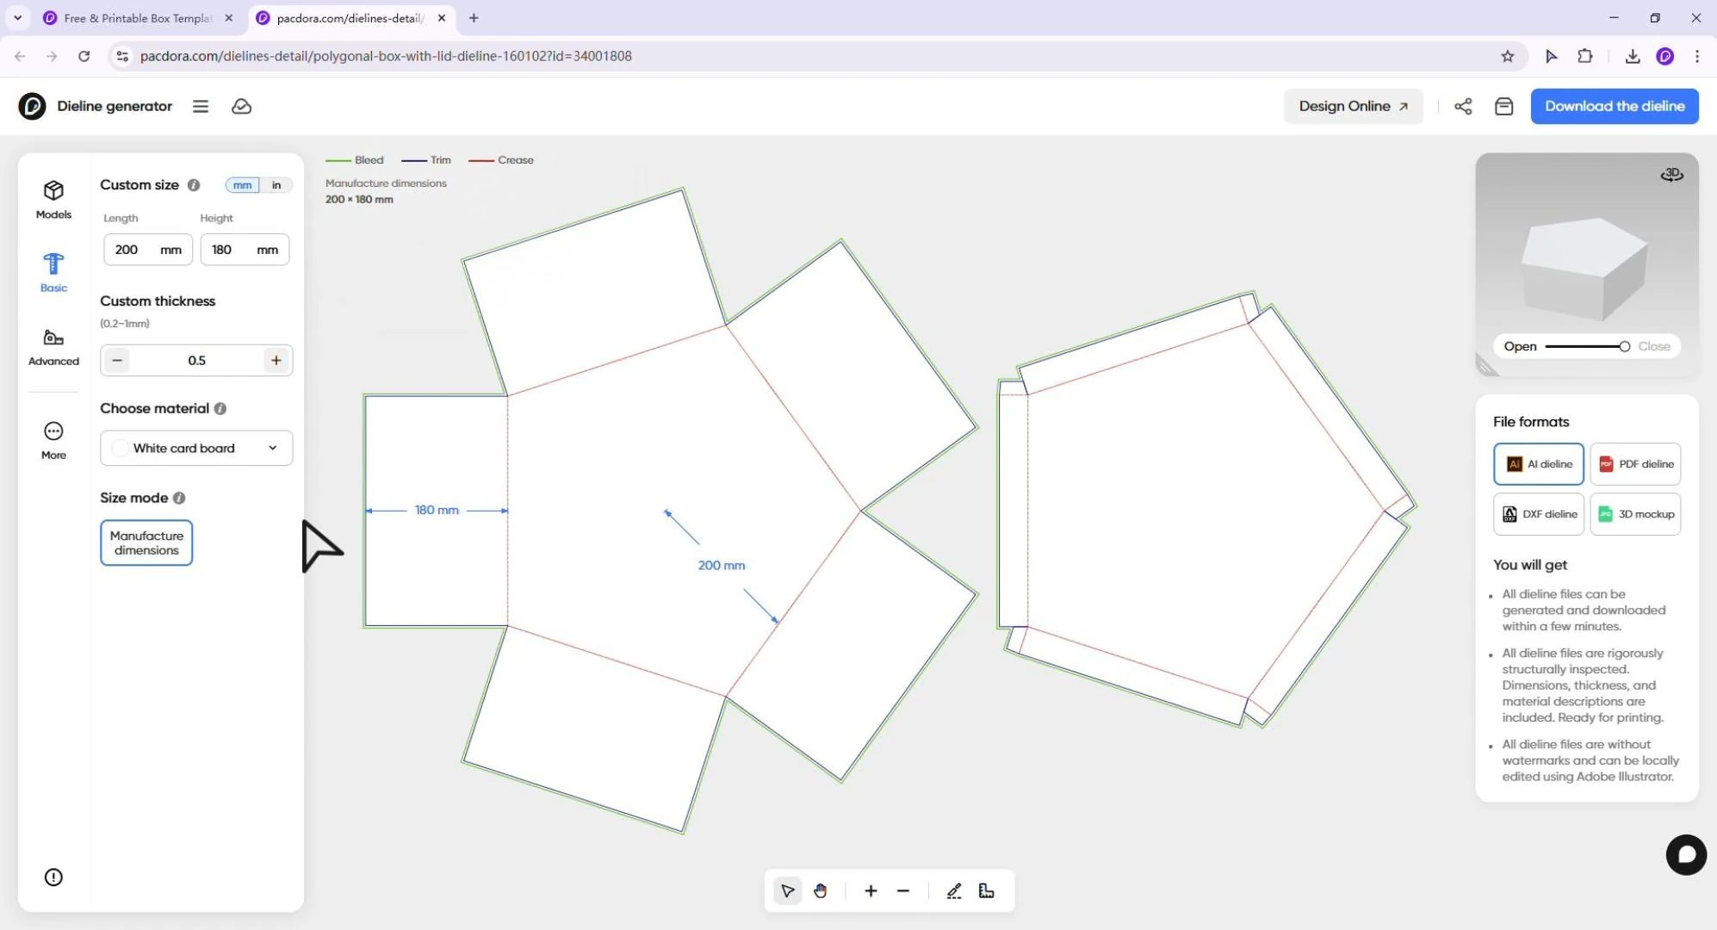1717x930 pixels.
Task: Toggle the 3D rotate view icon
Action: 1671,175
